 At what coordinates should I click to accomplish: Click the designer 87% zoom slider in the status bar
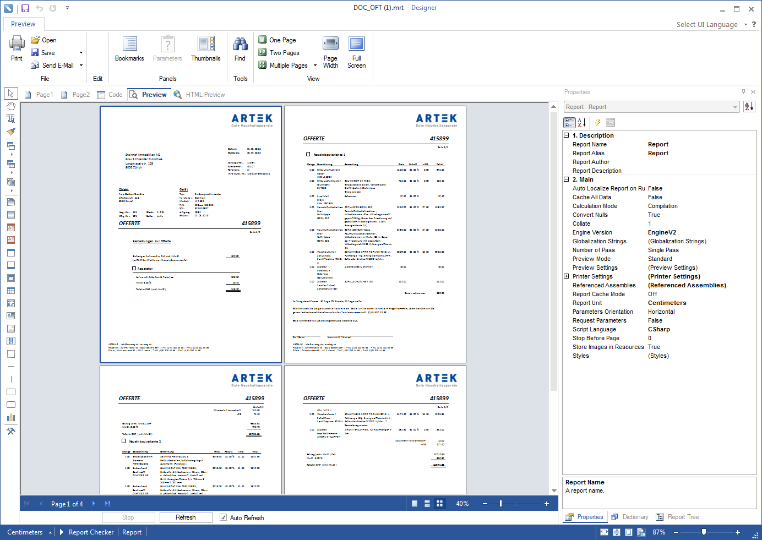(706, 532)
